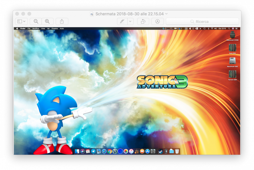Select the highlight pen tool
This screenshot has width=254, height=170.
(122, 21)
